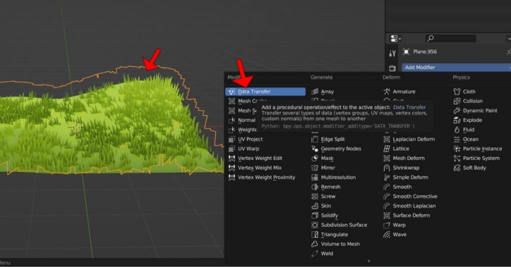The image size is (511, 267).
Task: Click the Particle Instance icon
Action: tap(457, 148)
